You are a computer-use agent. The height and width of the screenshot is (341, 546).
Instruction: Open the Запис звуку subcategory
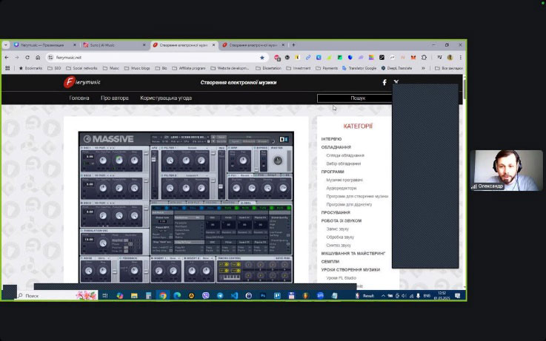coord(337,229)
